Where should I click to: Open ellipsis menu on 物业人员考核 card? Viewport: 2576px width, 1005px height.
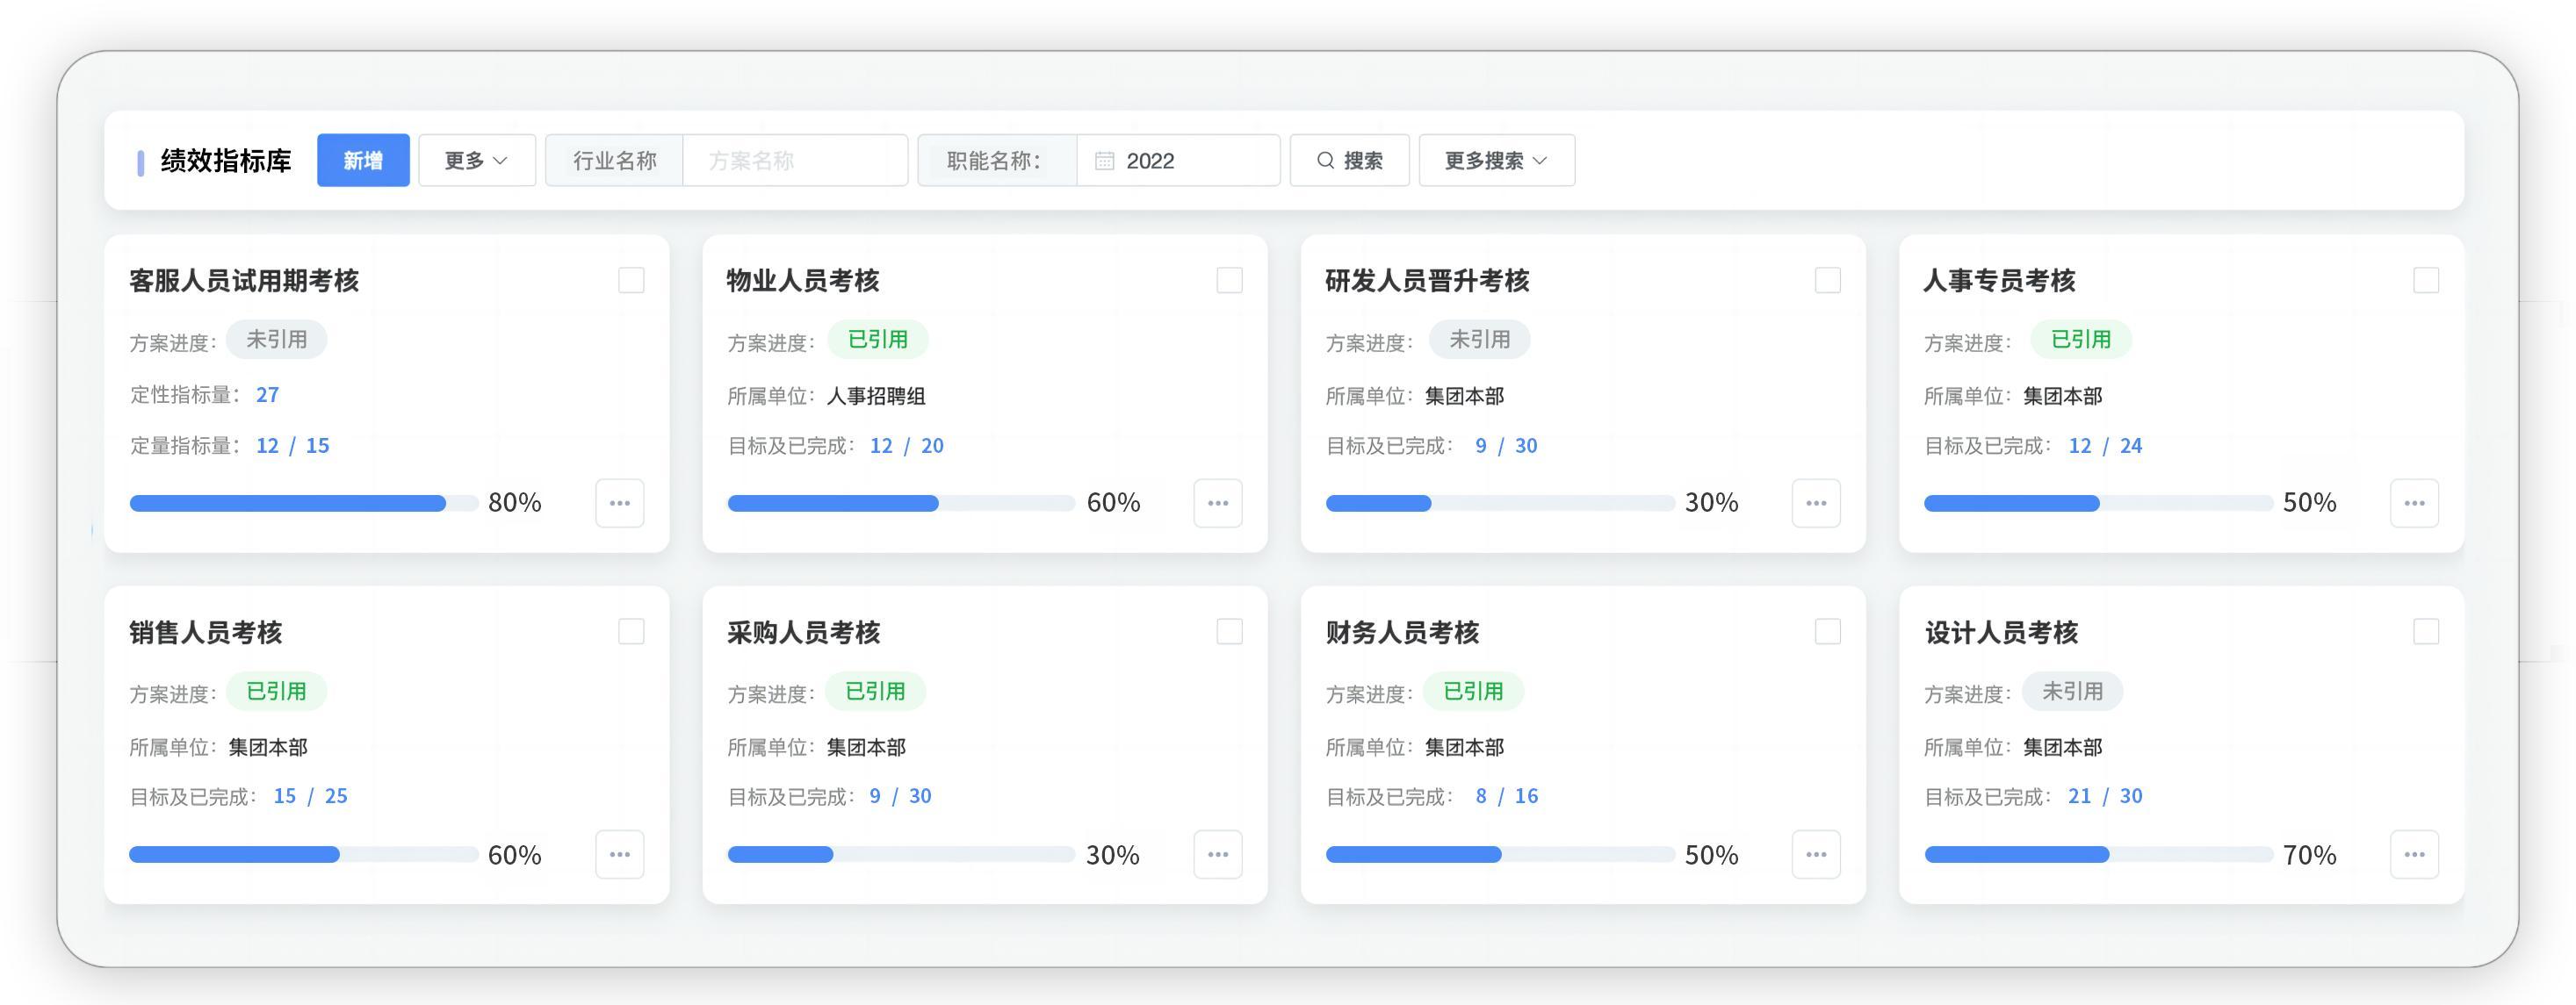coord(1217,502)
